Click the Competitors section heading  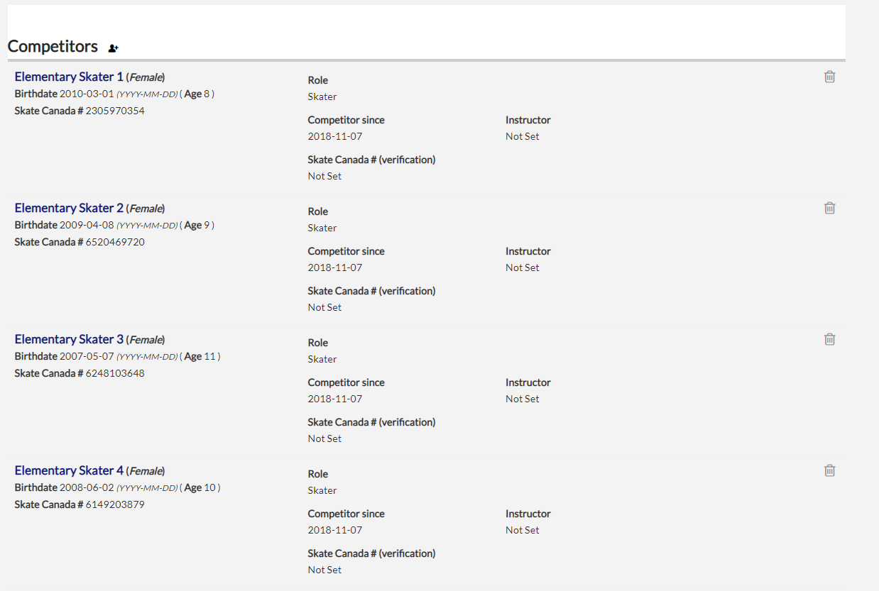[53, 46]
